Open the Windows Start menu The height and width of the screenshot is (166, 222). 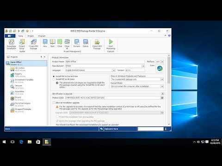coord(4,142)
